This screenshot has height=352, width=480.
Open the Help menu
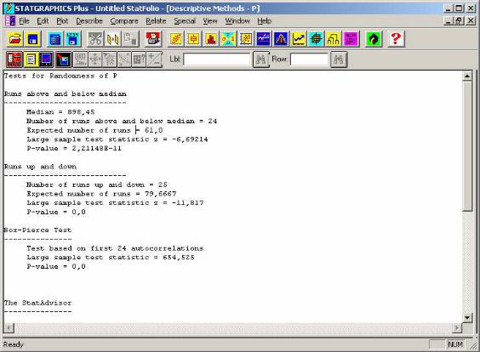tap(264, 21)
